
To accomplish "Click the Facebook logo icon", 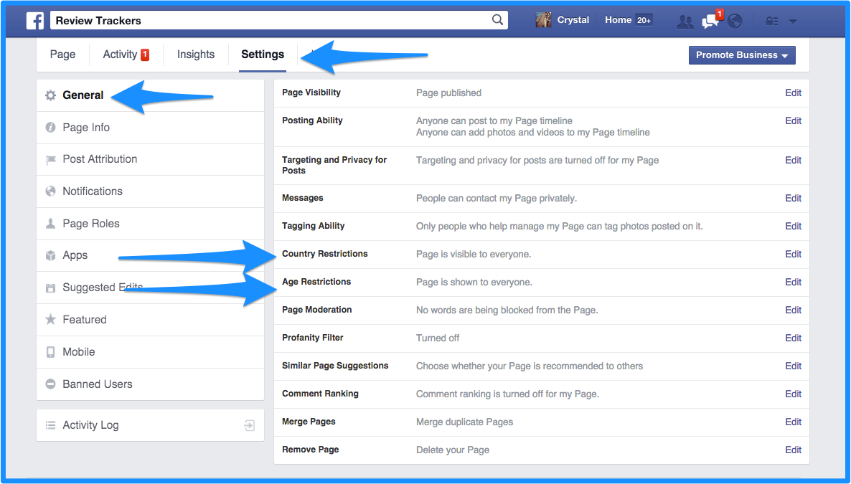I will 35,21.
